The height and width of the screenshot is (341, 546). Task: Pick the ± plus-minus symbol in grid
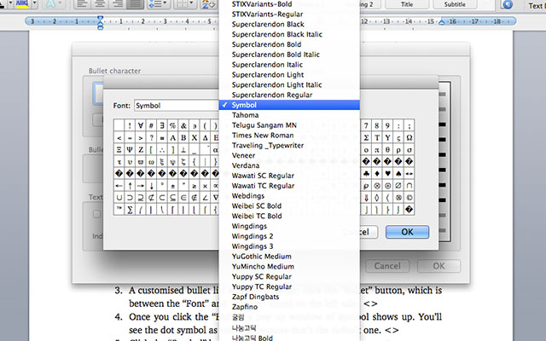pos(172,186)
